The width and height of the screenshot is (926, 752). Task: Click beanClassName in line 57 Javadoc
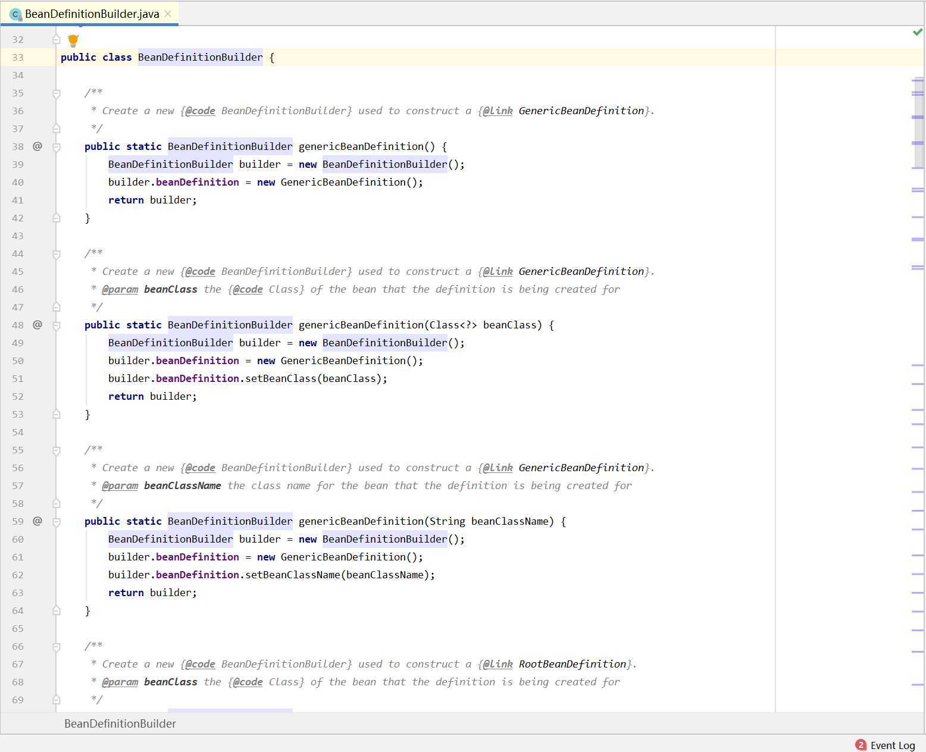tap(182, 485)
